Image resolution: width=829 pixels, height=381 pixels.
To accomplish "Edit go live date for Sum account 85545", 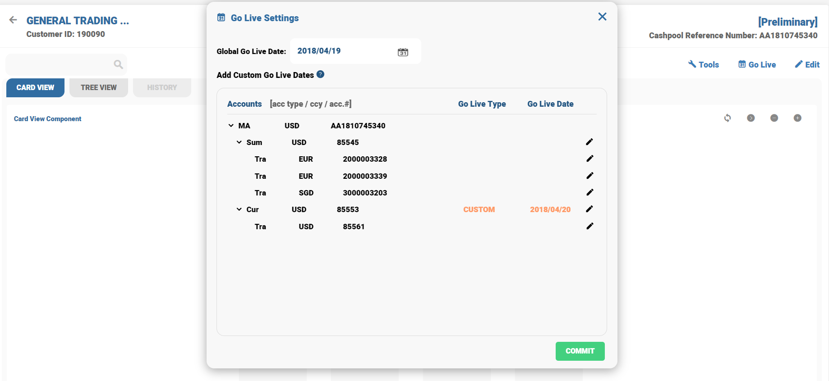I will coord(589,142).
